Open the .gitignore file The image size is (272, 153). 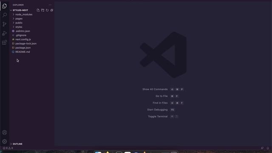point(21,35)
